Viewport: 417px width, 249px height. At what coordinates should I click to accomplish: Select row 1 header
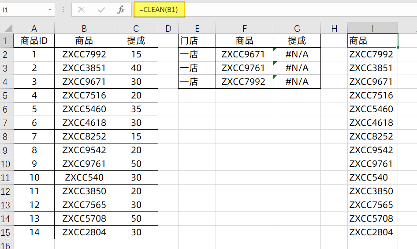[x=7, y=41]
